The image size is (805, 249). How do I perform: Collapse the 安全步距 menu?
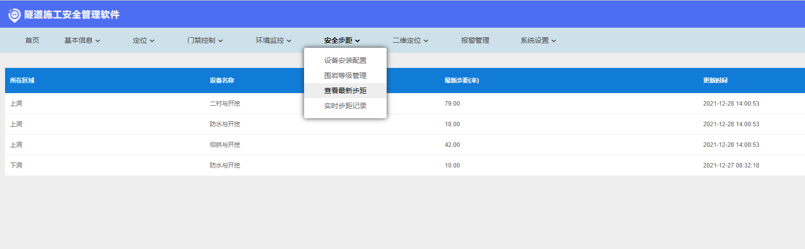[342, 40]
